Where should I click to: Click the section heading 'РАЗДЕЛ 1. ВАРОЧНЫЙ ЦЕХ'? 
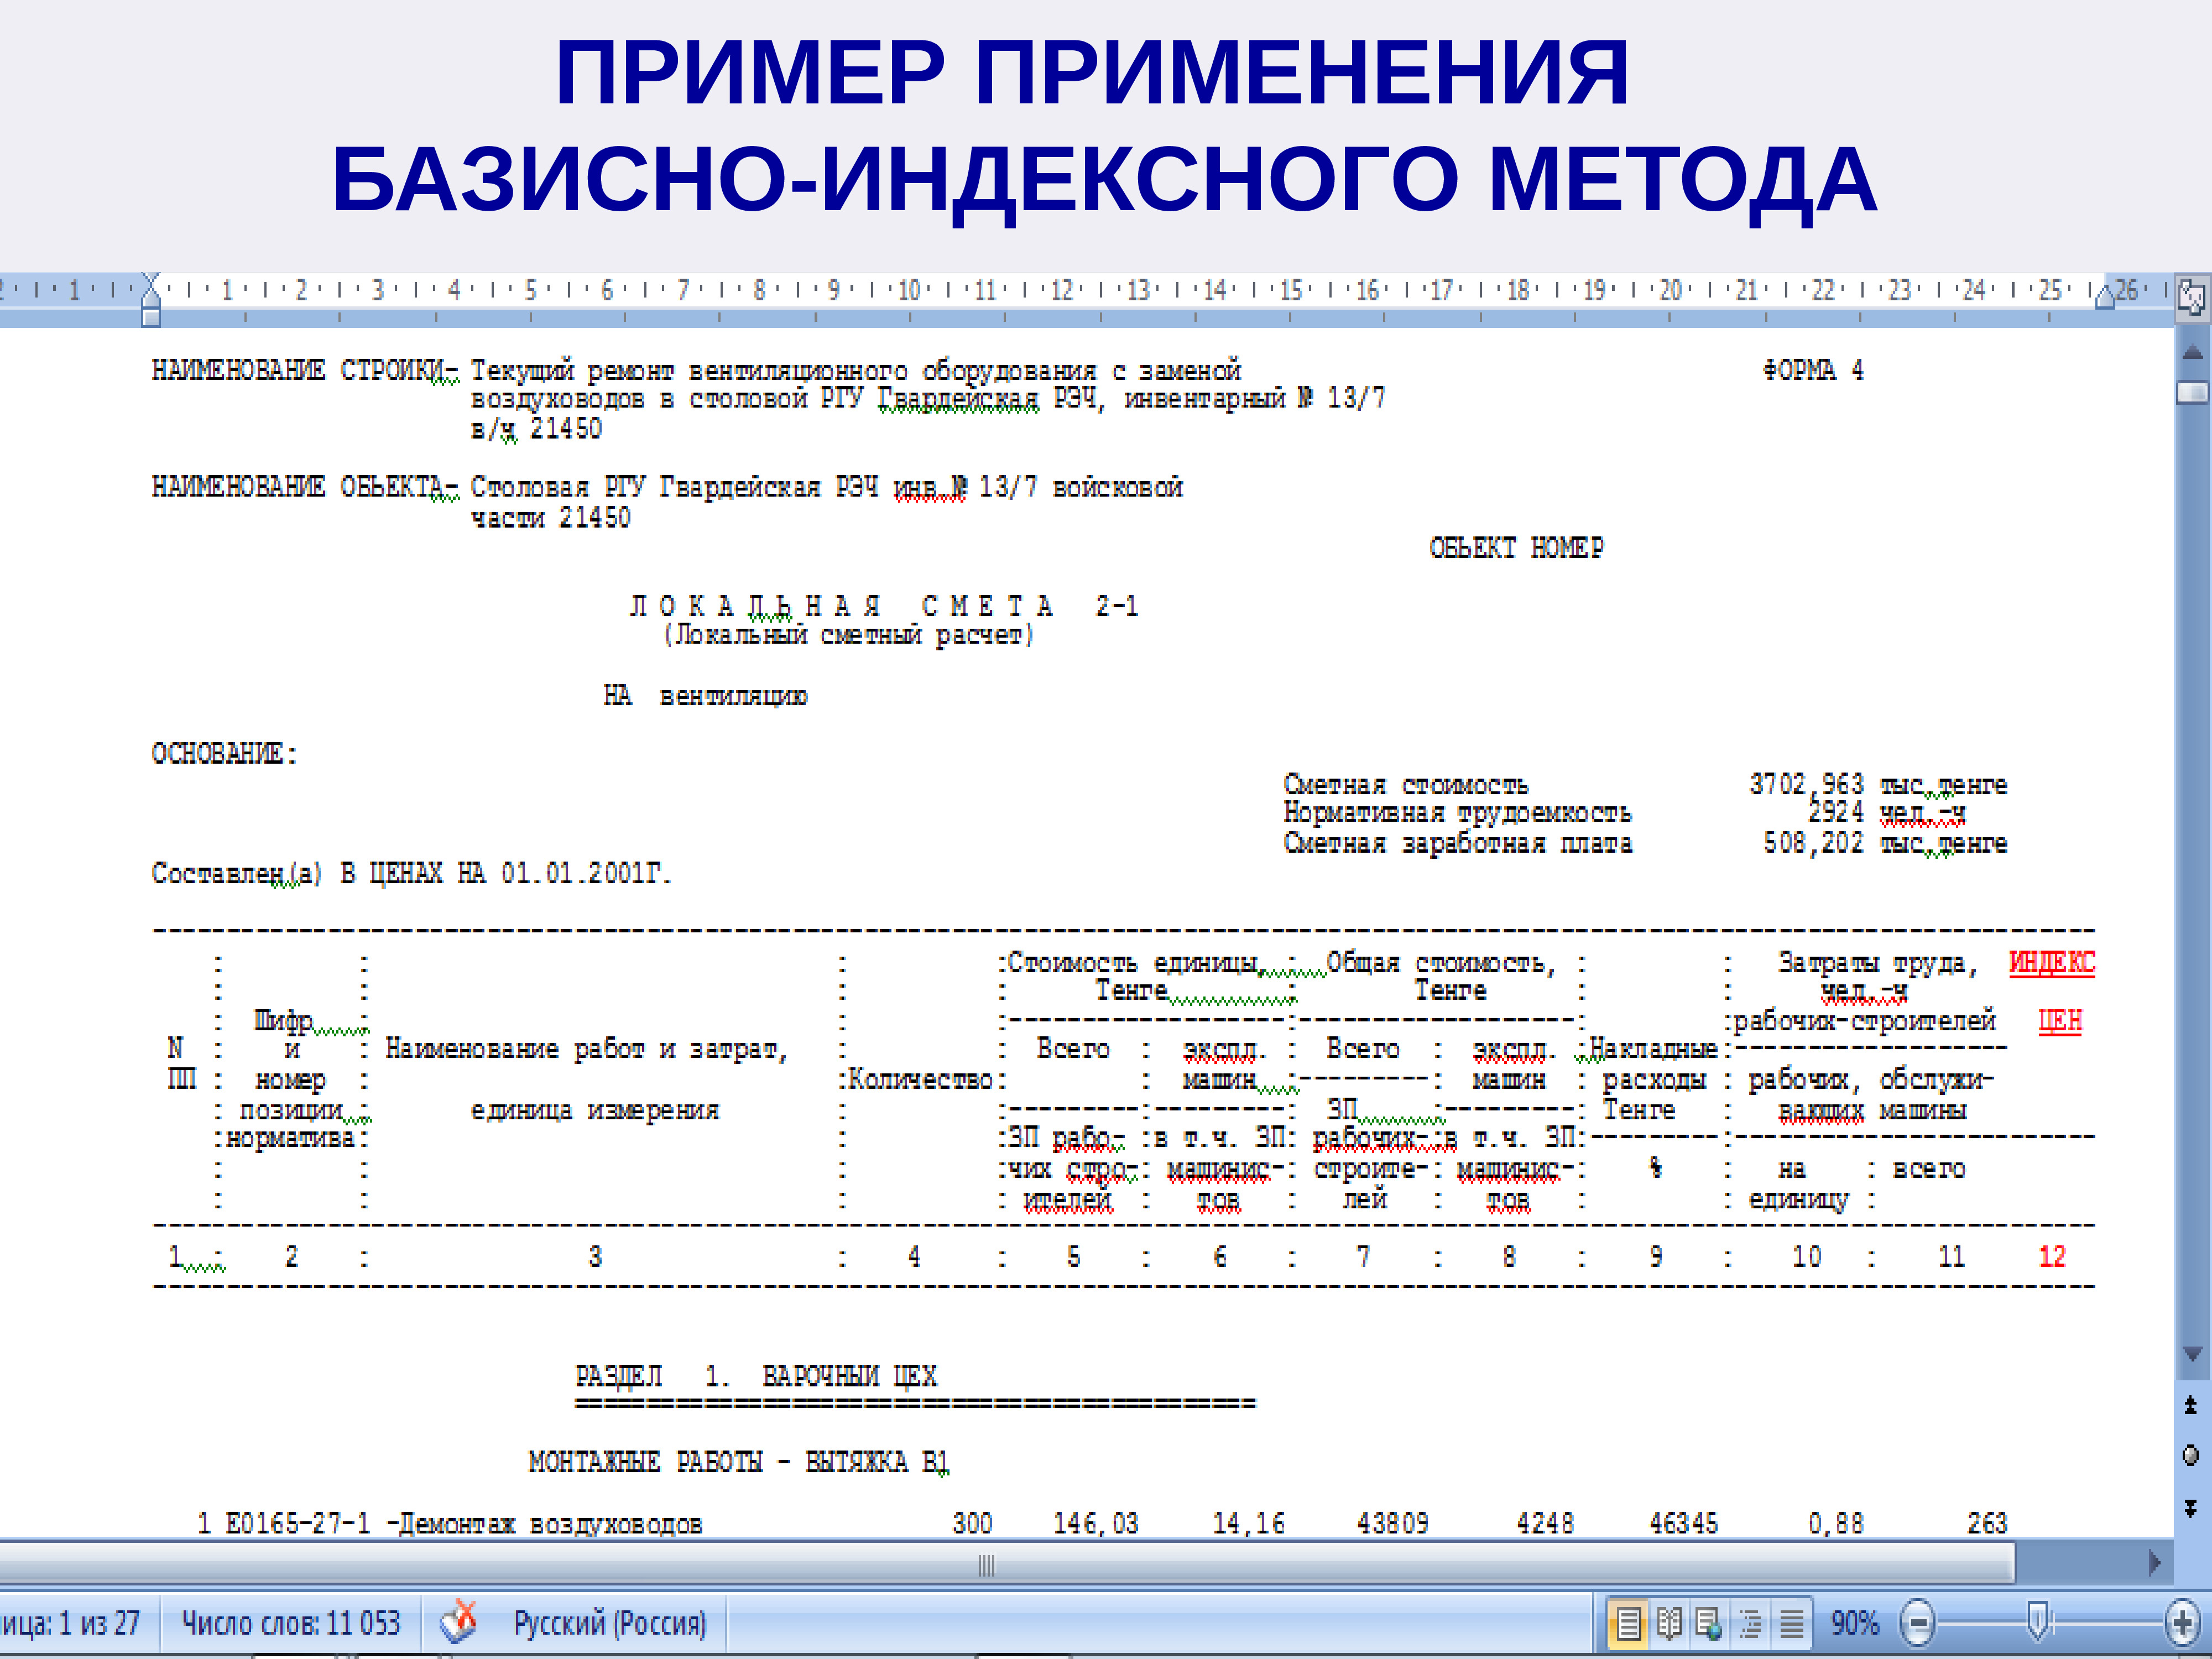(756, 1376)
